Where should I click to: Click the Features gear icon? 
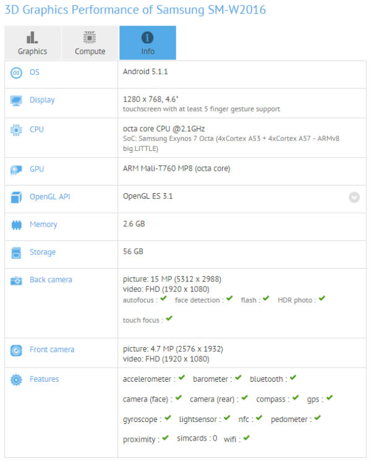[16, 380]
